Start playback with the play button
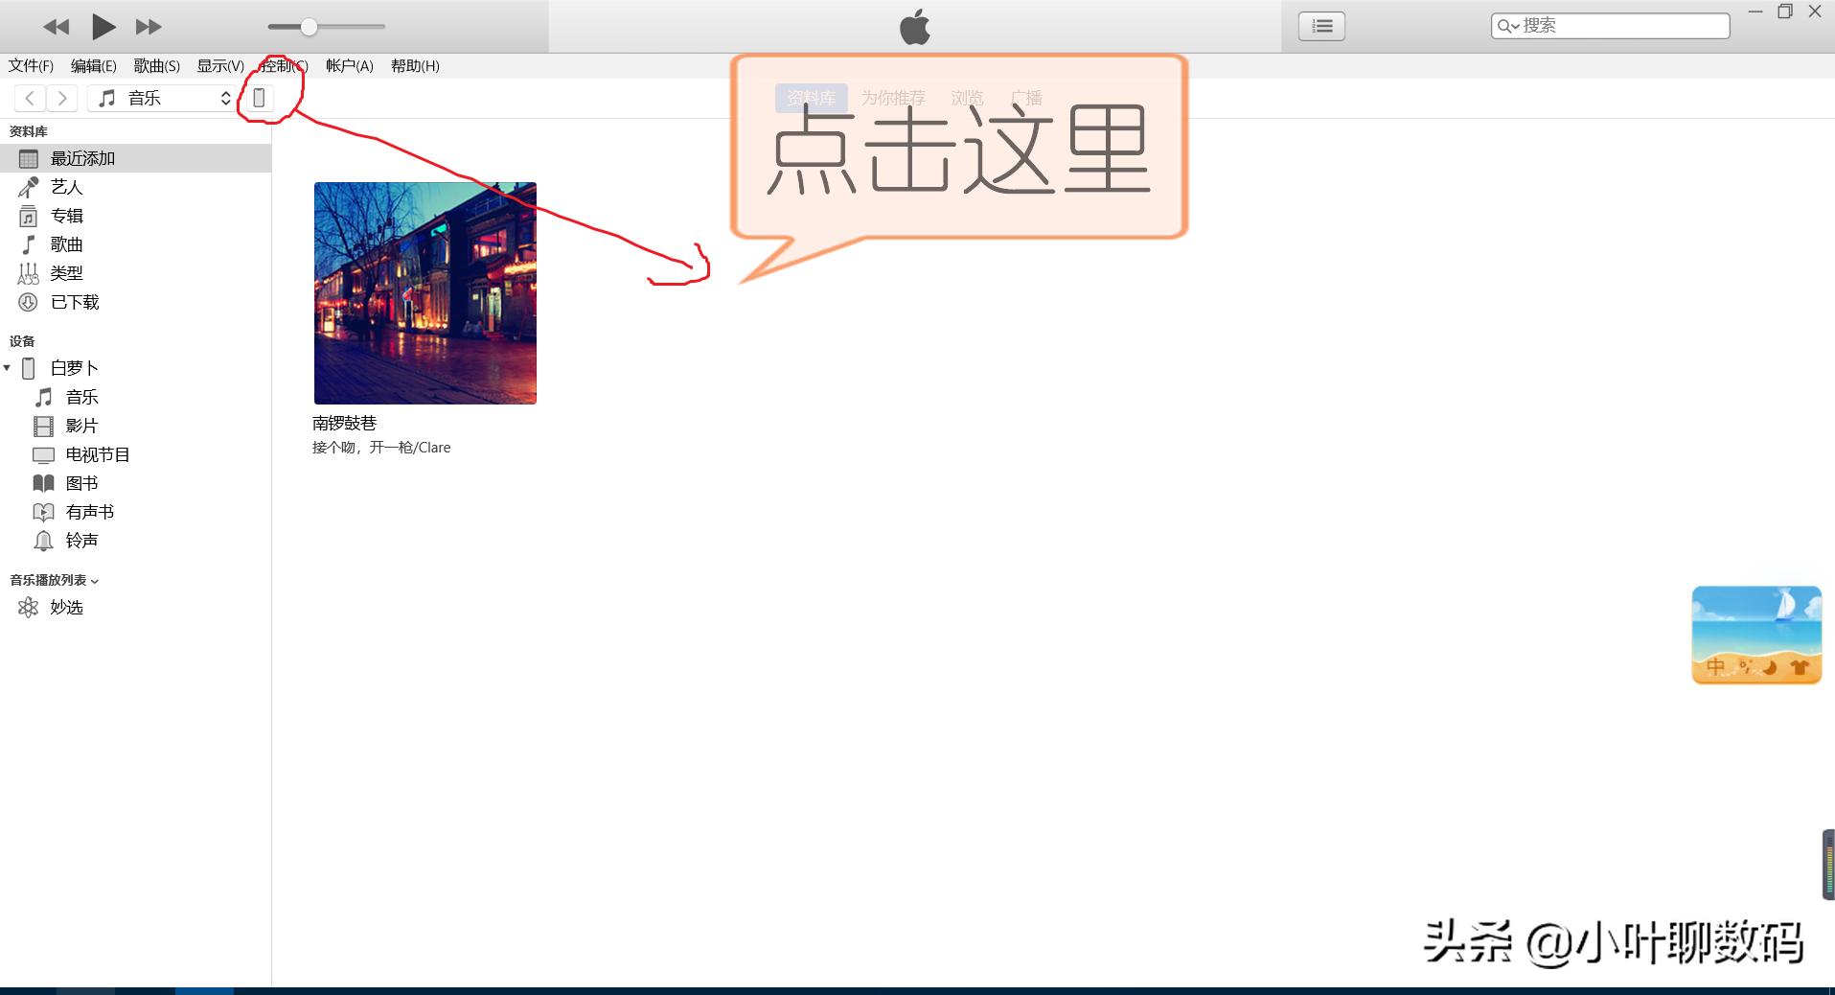Viewport: 1835px width, 995px height. click(x=103, y=27)
